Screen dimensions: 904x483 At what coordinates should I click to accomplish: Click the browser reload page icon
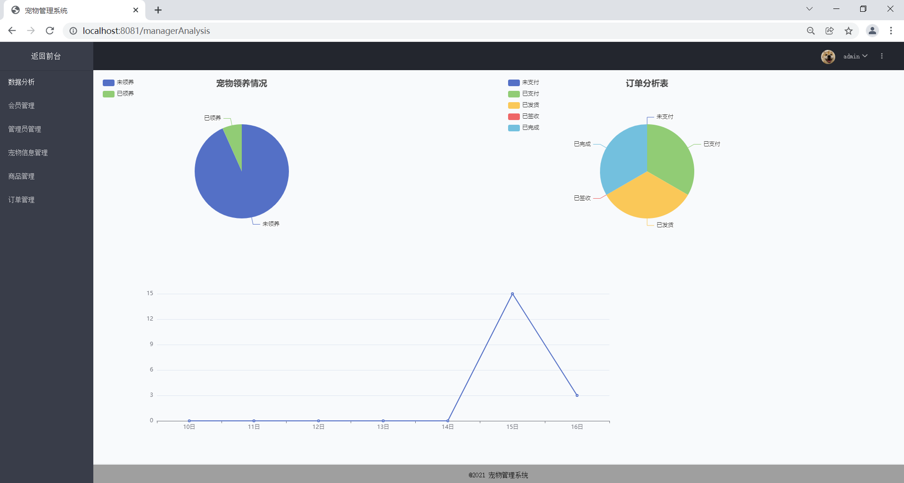(50, 31)
